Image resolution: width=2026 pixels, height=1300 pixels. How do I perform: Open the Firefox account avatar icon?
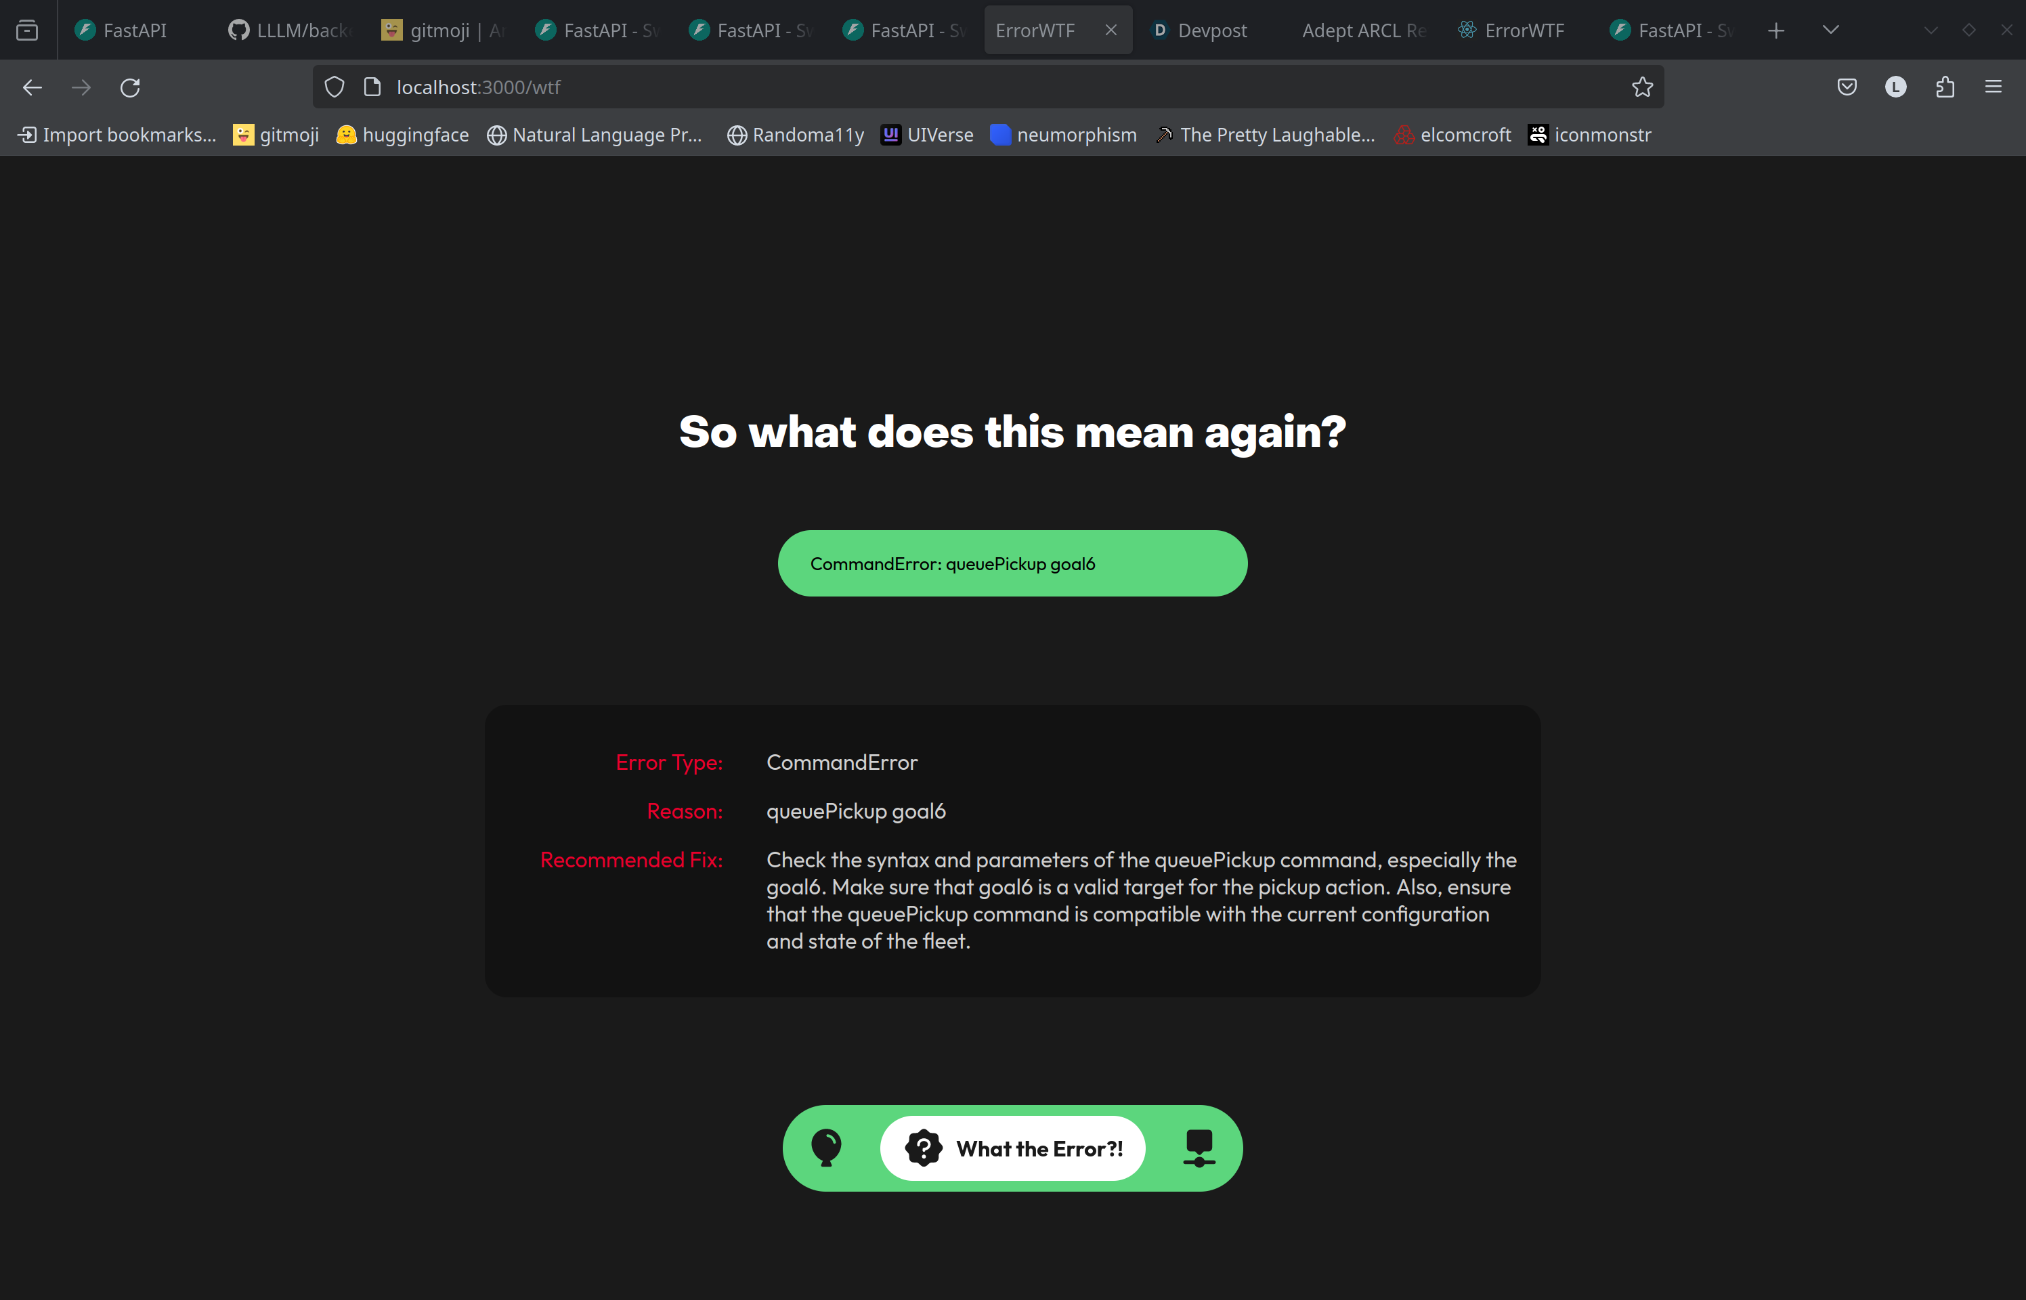1896,87
